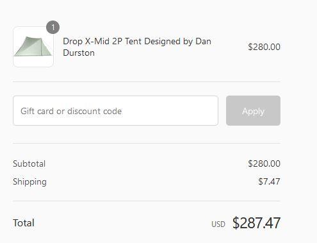Click the Shipping cost $7.47
This screenshot has height=243, width=317.
(x=269, y=181)
